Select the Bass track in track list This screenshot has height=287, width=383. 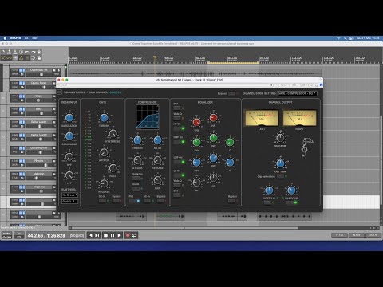pyautogui.click(x=39, y=109)
